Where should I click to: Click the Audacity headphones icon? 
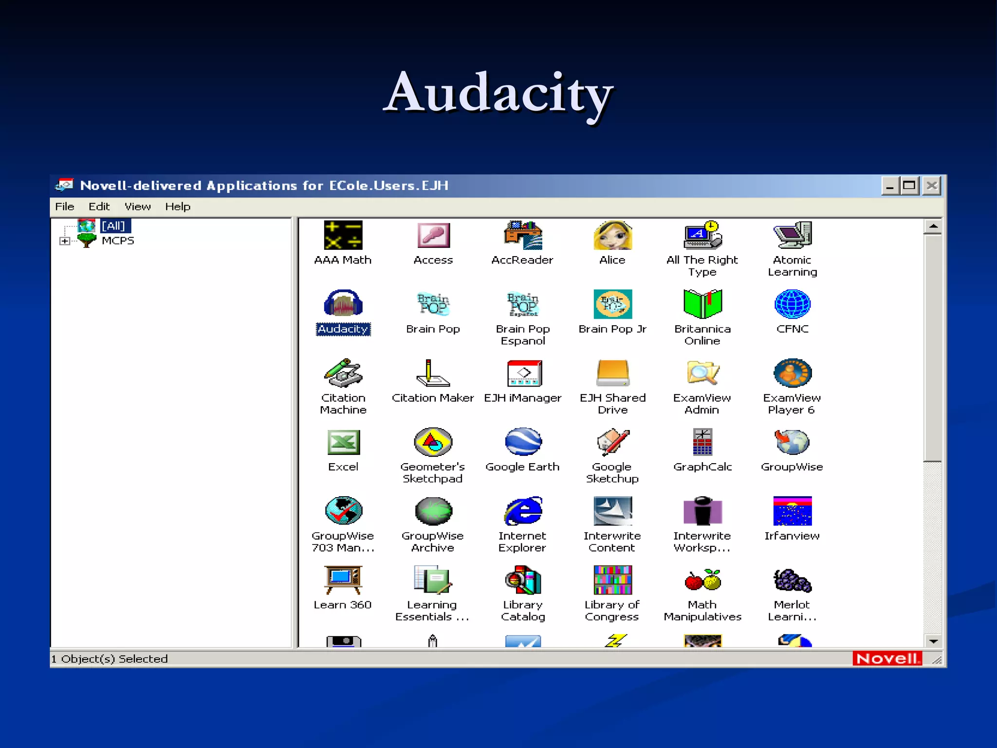343,304
